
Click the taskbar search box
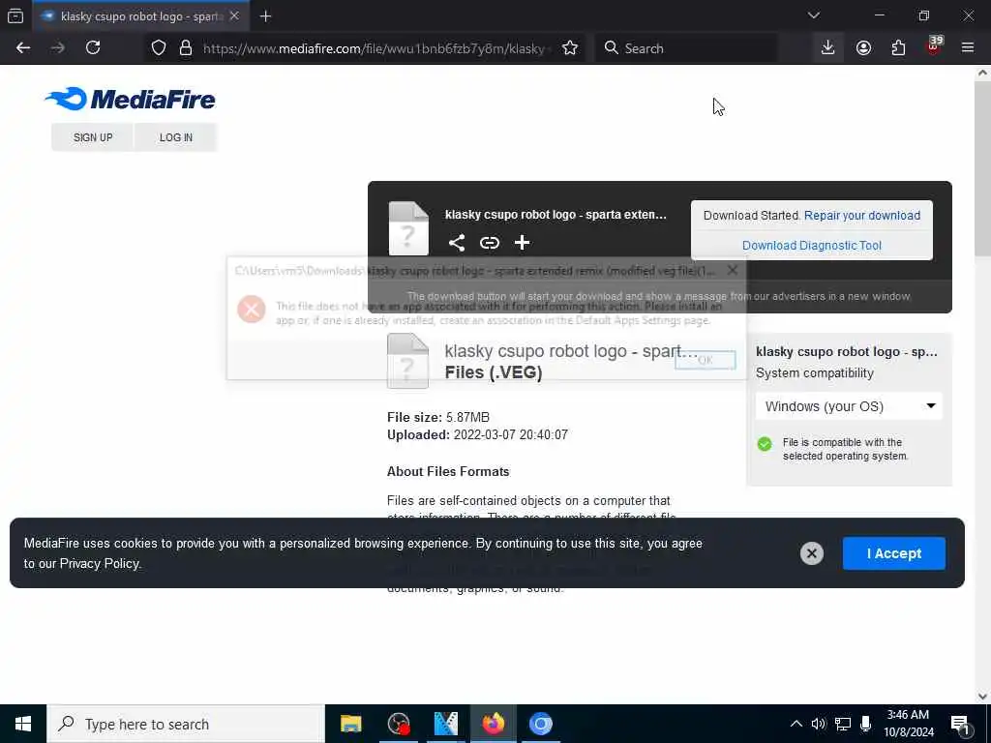[x=186, y=724]
